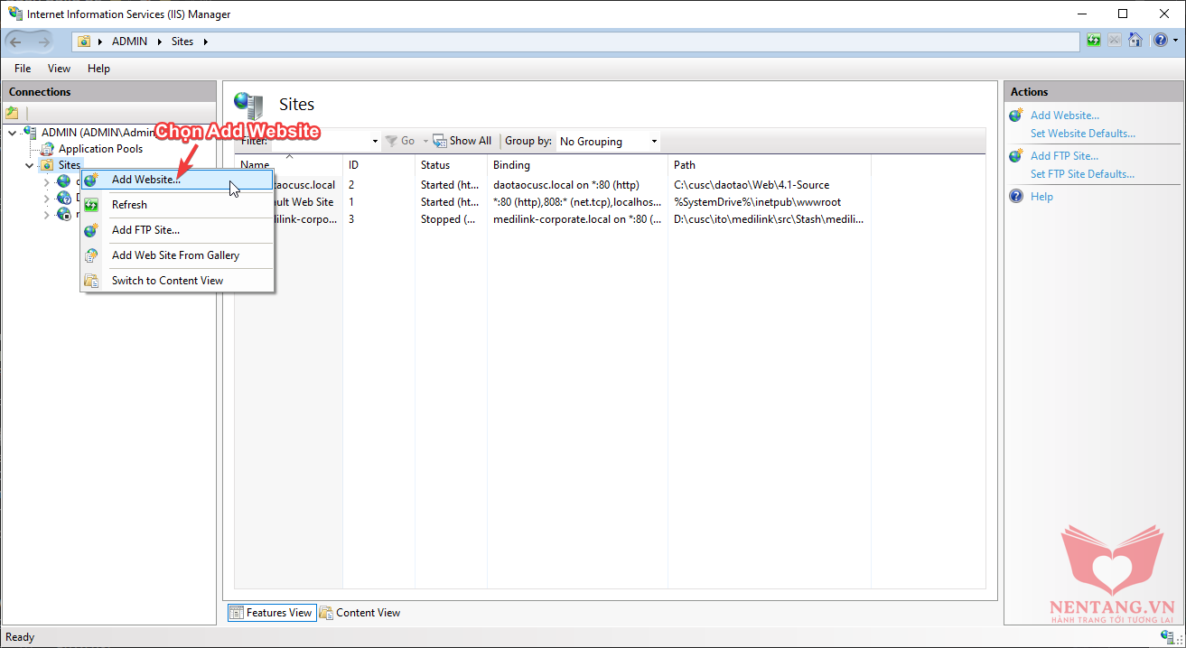Open the View menu
The width and height of the screenshot is (1186, 648).
[59, 69]
